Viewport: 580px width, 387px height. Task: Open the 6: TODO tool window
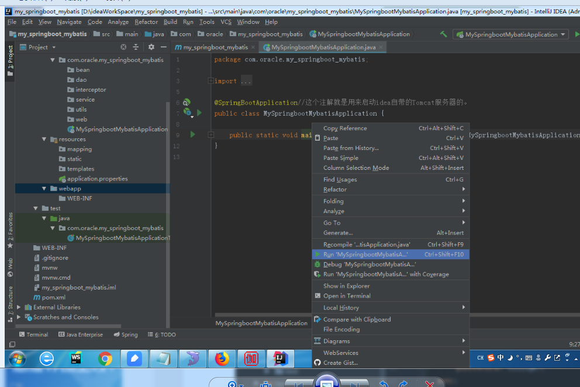(x=162, y=334)
